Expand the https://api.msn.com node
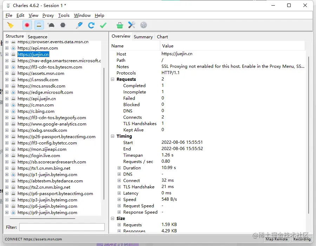The width and height of the screenshot is (316, 246). pyautogui.click(x=7, y=48)
